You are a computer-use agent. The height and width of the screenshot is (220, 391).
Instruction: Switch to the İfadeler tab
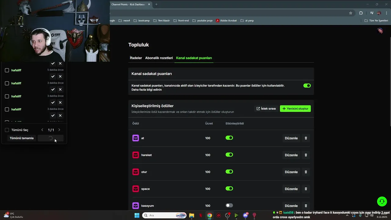(x=136, y=58)
